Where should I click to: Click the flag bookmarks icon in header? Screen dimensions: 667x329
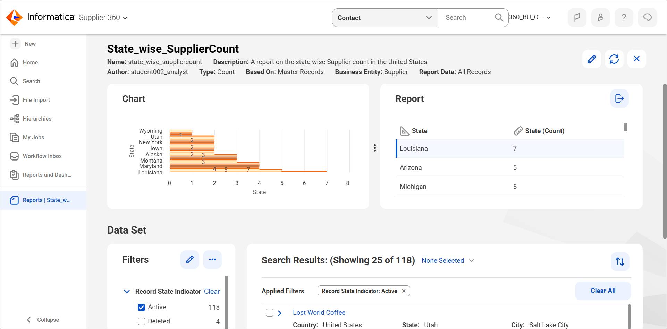[577, 17]
